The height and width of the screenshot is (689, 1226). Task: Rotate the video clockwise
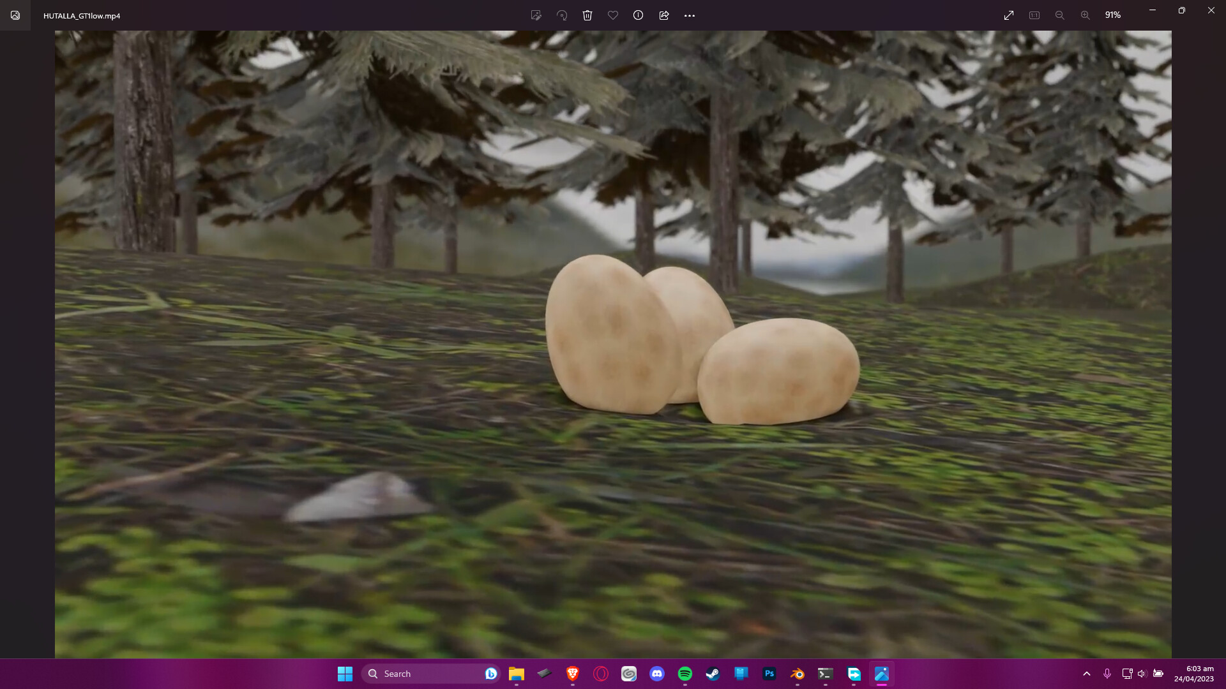[x=563, y=15]
